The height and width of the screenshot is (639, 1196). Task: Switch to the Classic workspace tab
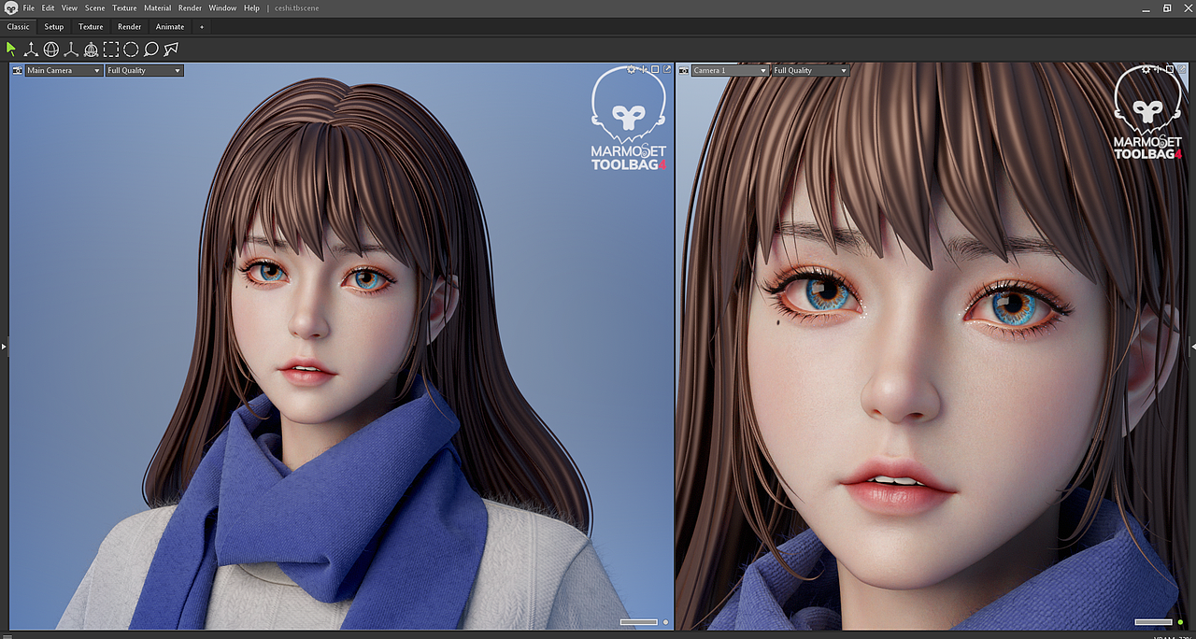point(19,27)
